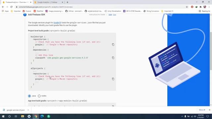Open the downloaded google-services (2).json file
212x119 pixels.
click(x=14, y=110)
